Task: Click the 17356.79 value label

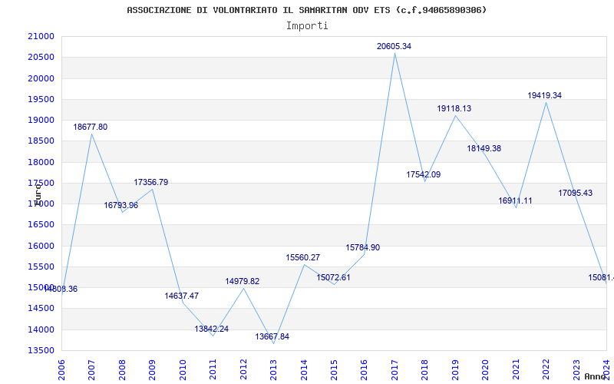Action: pyautogui.click(x=150, y=182)
